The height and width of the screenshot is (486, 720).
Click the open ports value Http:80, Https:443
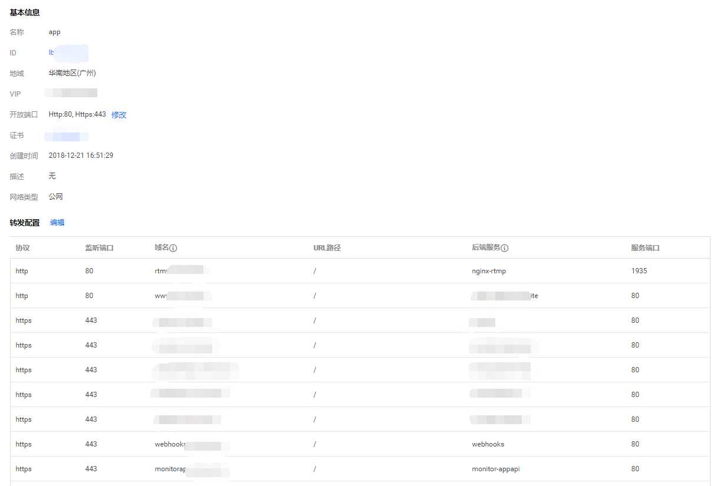point(77,114)
